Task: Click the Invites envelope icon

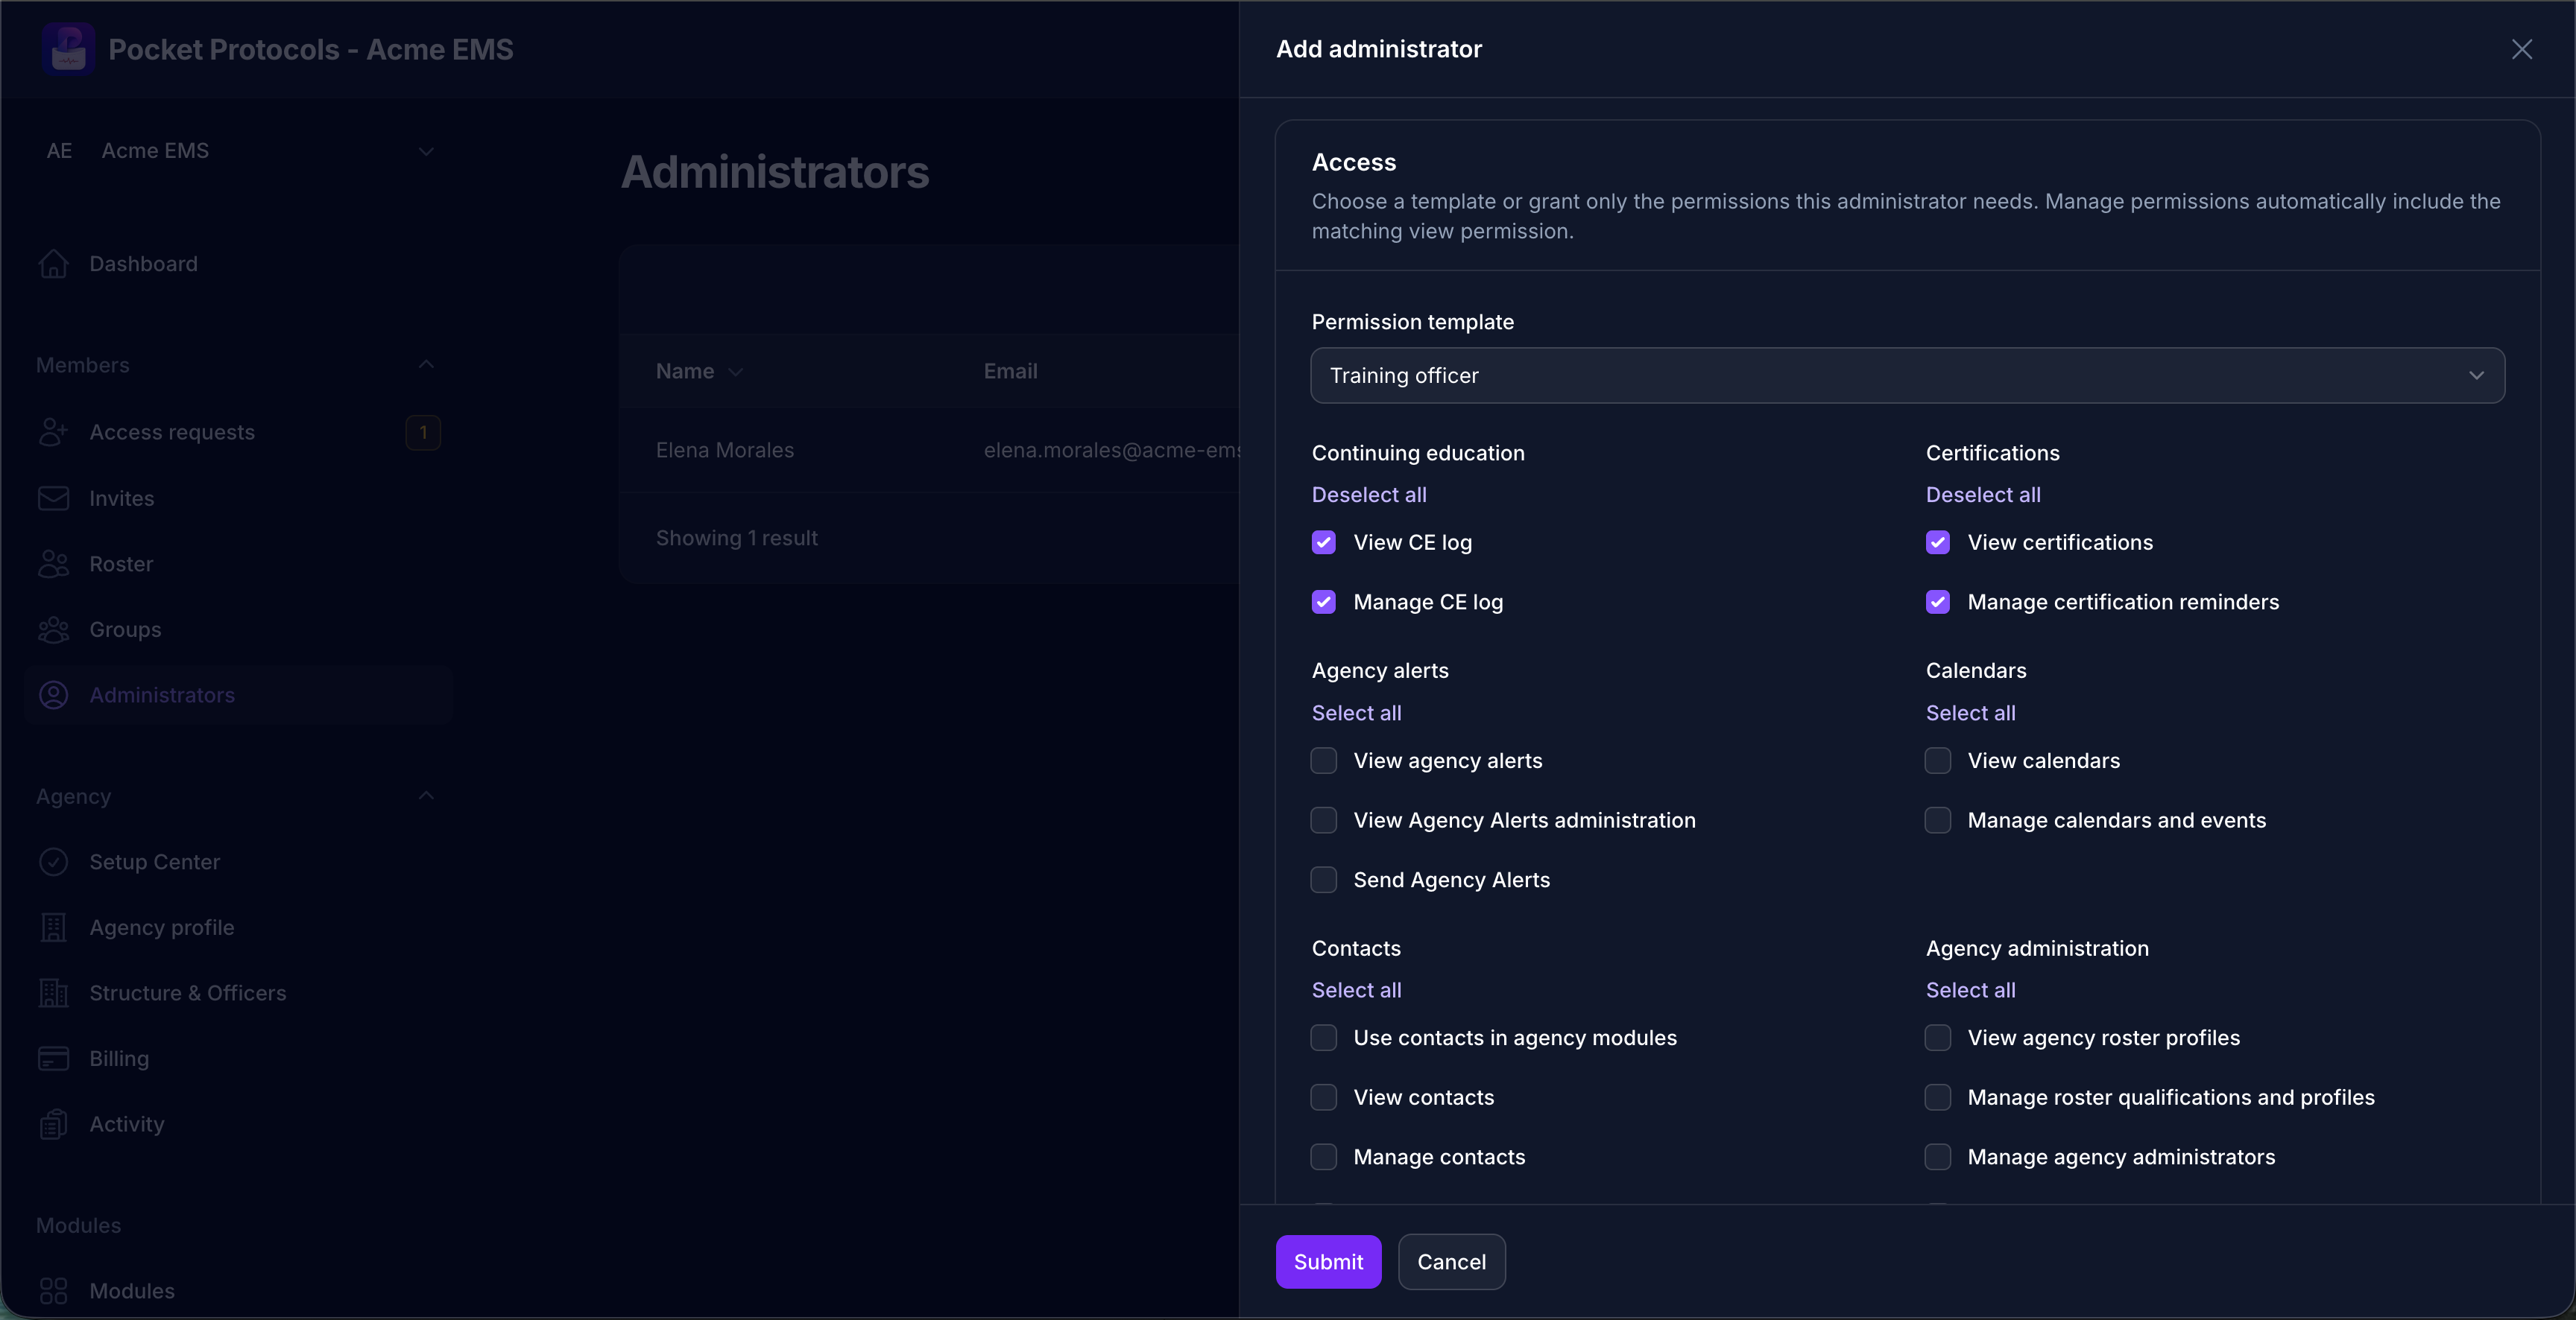Action: (53, 498)
